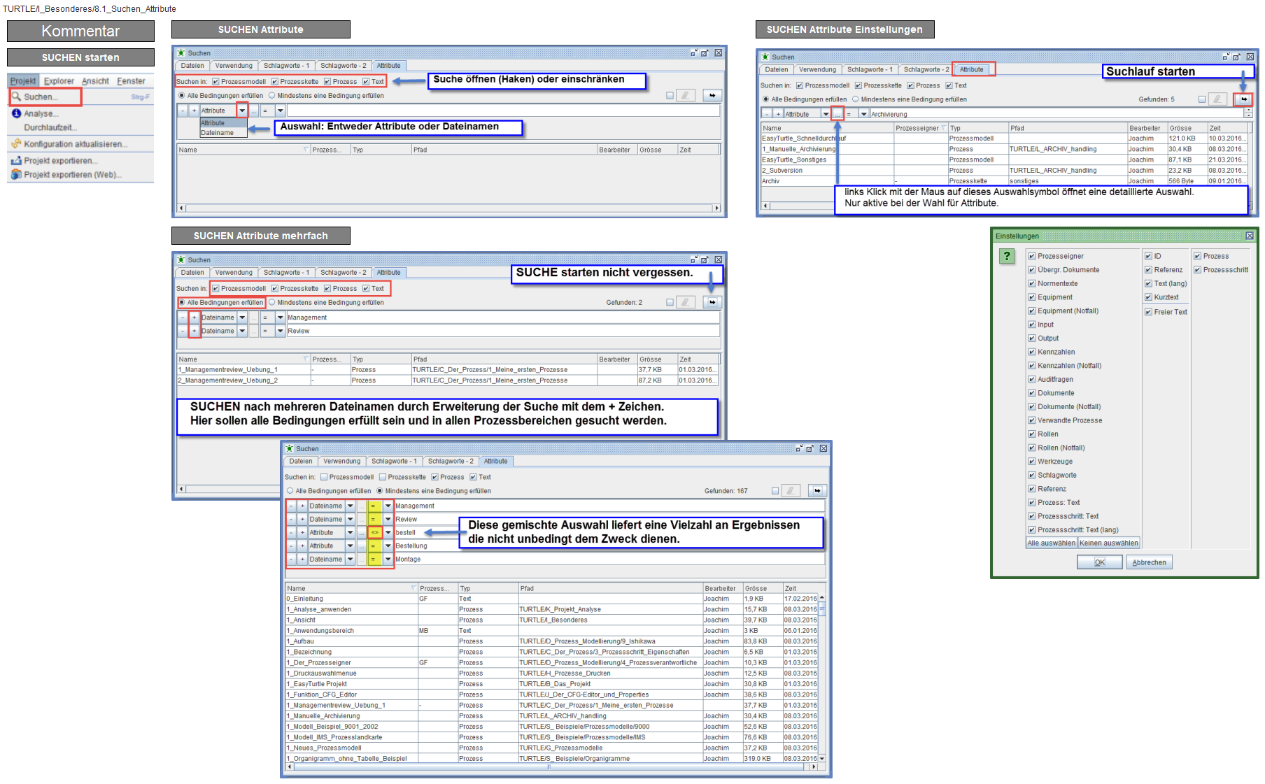Confirm Einstellungen with OK

1099,562
